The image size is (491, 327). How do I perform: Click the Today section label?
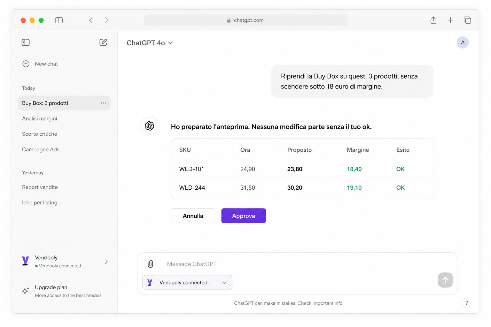point(28,88)
